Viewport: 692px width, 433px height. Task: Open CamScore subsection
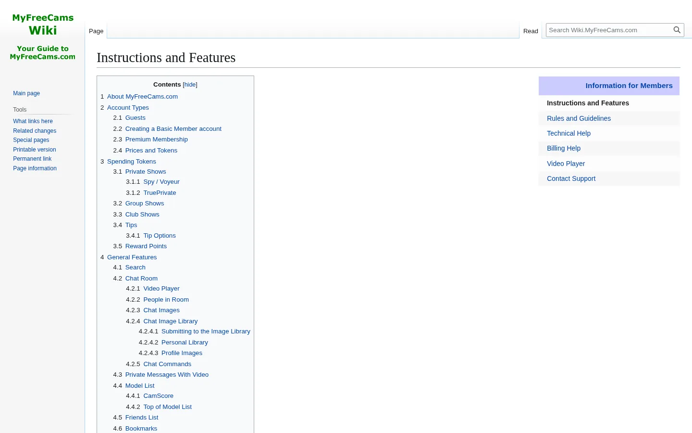(159, 396)
